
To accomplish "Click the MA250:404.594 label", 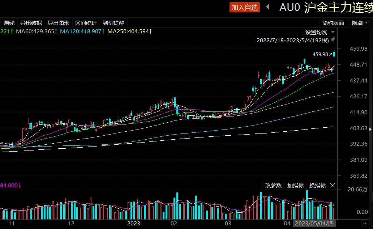I will (130, 31).
